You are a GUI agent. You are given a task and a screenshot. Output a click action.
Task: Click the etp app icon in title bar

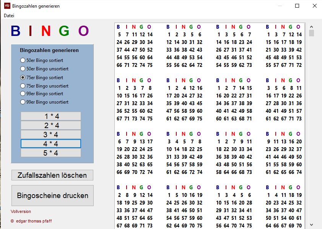click(7, 6)
